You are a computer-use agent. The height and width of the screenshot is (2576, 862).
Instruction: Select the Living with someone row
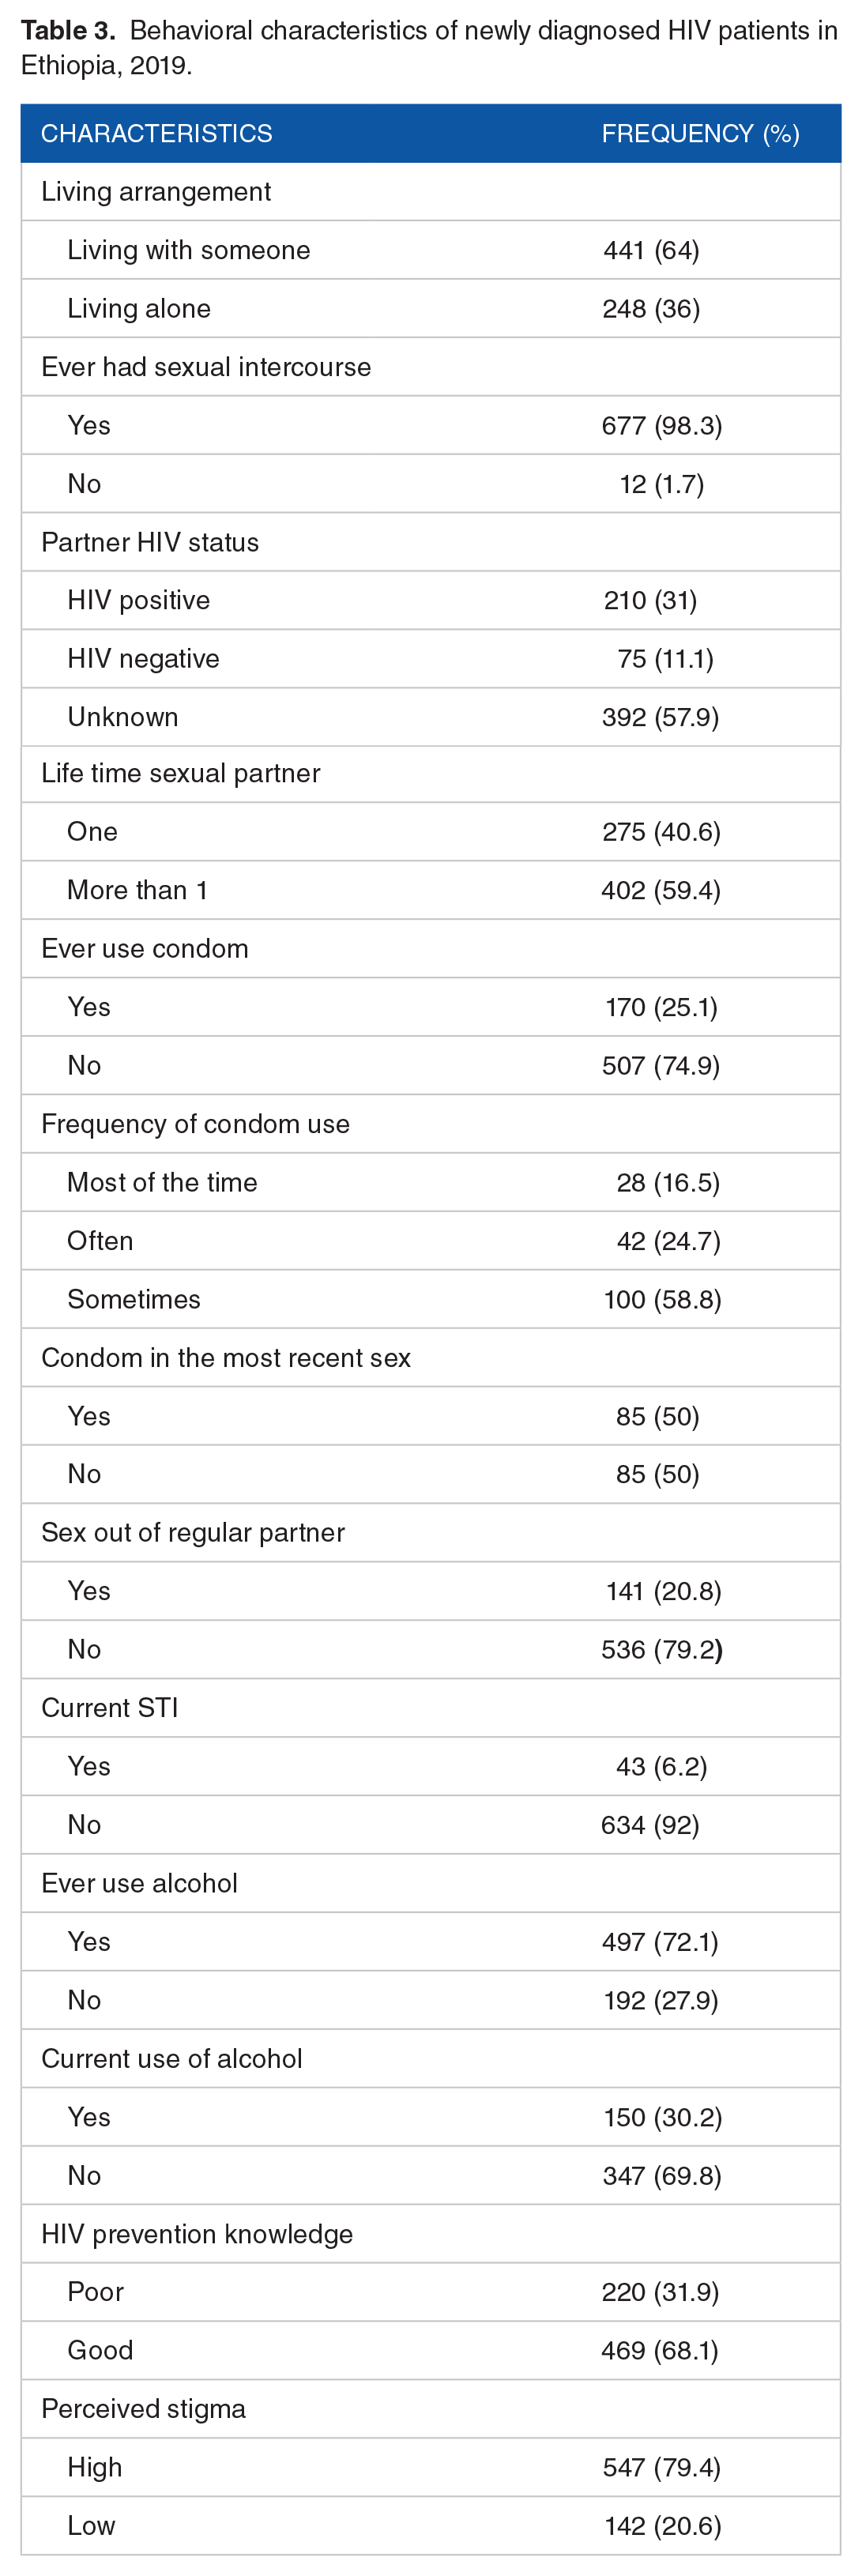[x=431, y=250]
